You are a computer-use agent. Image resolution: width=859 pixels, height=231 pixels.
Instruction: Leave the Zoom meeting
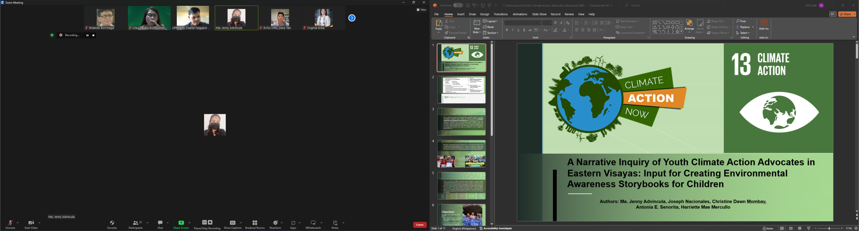(420, 225)
